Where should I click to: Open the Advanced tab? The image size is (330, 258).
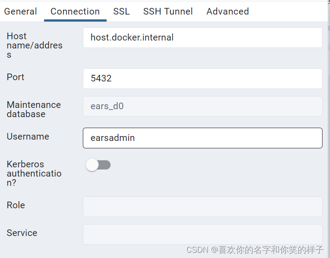[227, 11]
